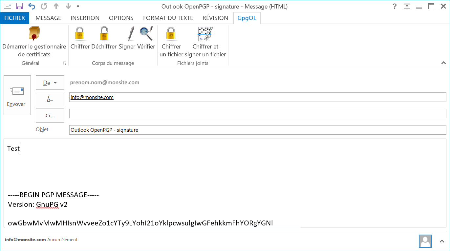Click info@monsite.com in the À field
This screenshot has height=251, width=450.
[92, 97]
